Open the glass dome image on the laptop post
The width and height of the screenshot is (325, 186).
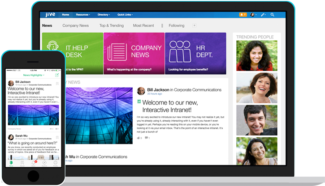[x=99, y=115]
